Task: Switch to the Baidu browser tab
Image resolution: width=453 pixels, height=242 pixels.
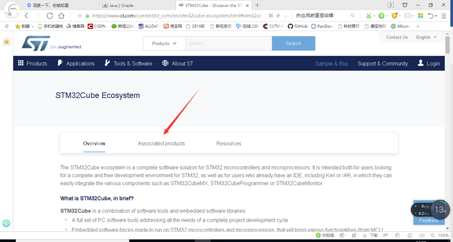Action: coord(62,5)
